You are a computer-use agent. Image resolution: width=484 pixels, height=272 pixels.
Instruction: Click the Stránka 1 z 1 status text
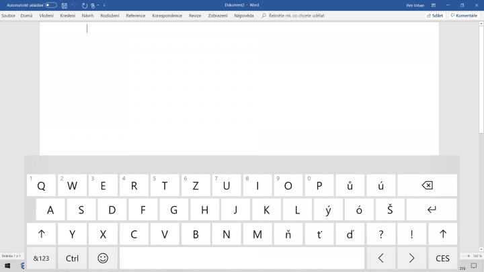click(x=11, y=256)
